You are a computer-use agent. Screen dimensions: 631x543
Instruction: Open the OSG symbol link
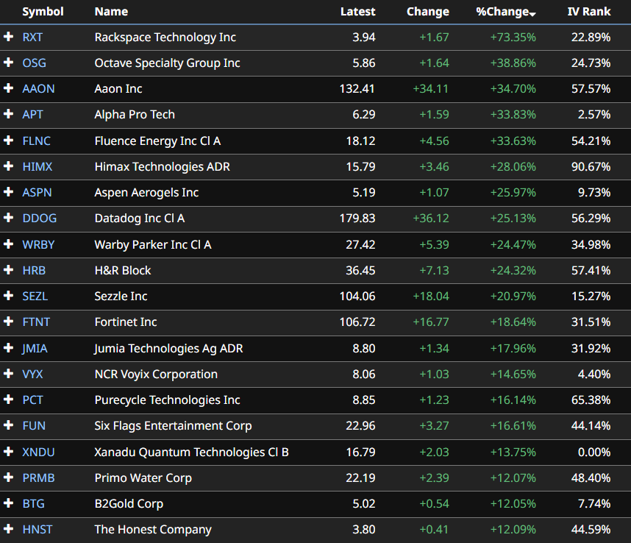pos(35,63)
